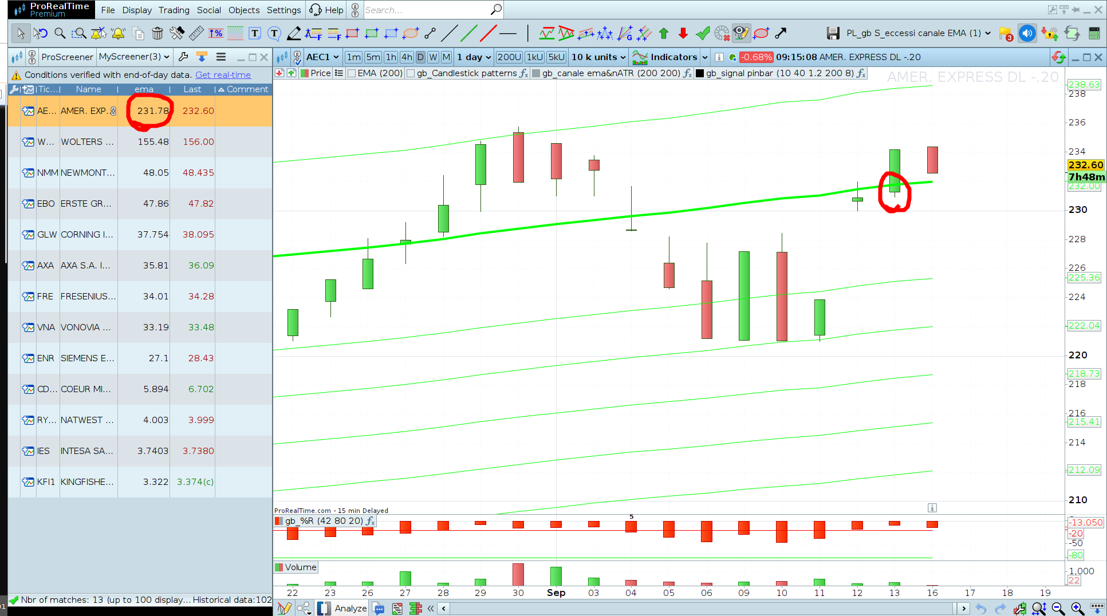Expand the Indicators dropdown arrow
The image size is (1107, 616).
pyautogui.click(x=705, y=57)
